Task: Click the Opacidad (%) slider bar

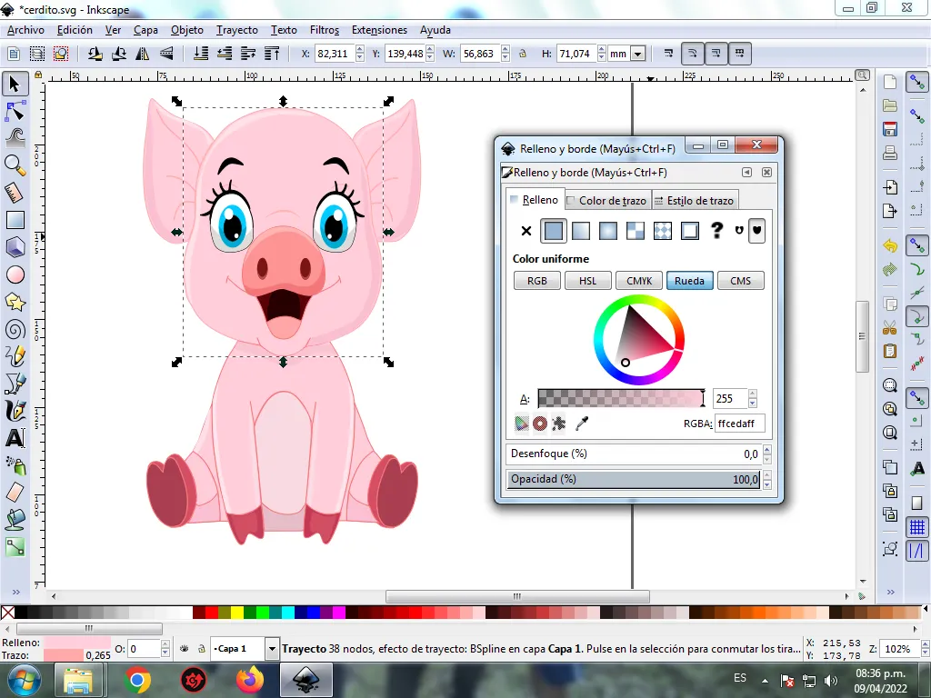Action: 634,479
